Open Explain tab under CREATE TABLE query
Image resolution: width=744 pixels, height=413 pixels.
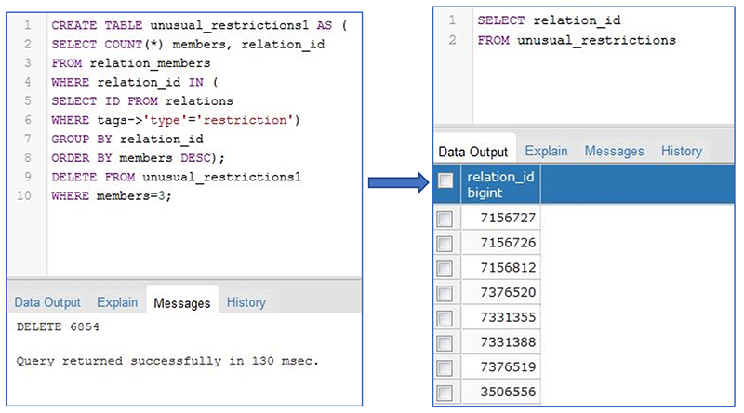[117, 302]
